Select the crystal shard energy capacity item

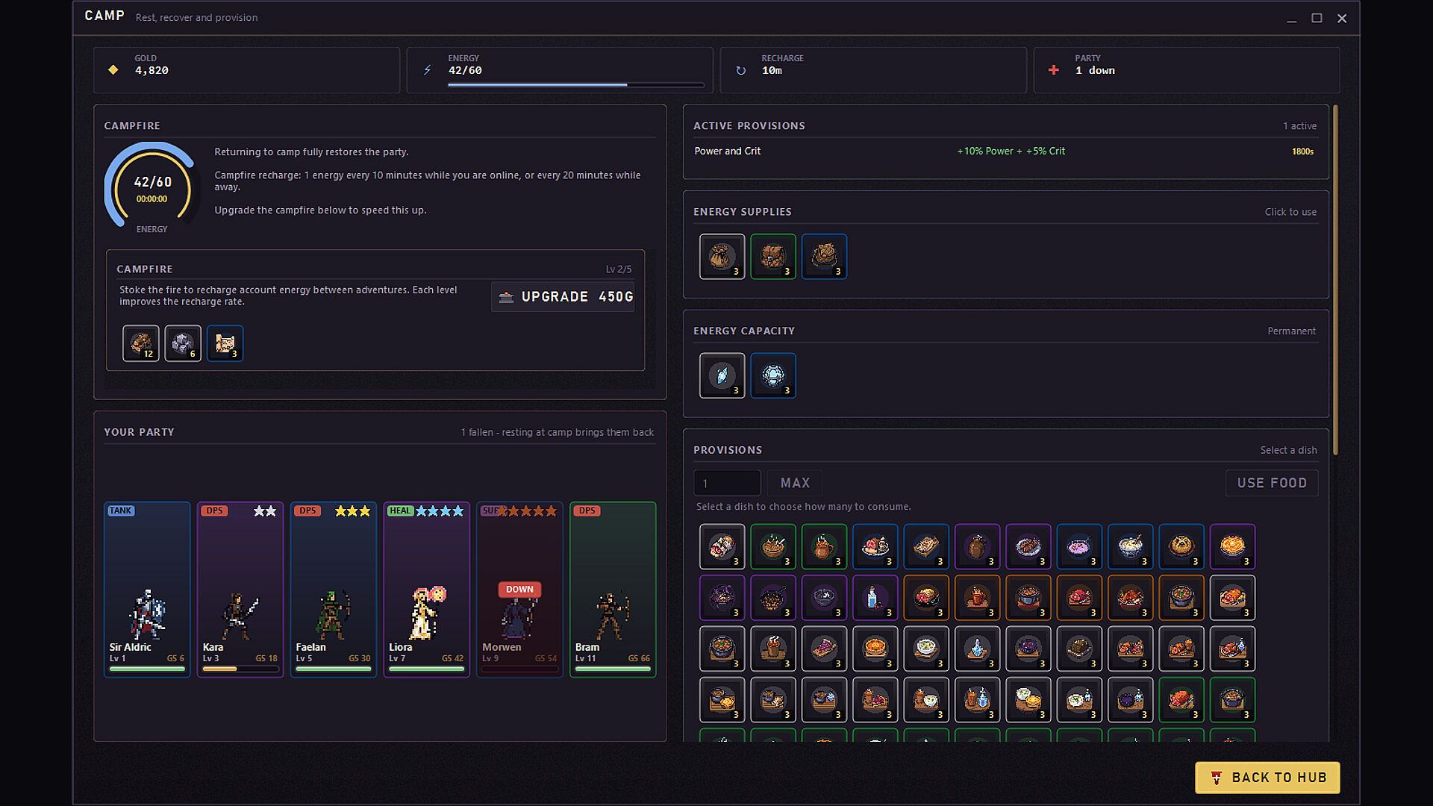coord(722,375)
